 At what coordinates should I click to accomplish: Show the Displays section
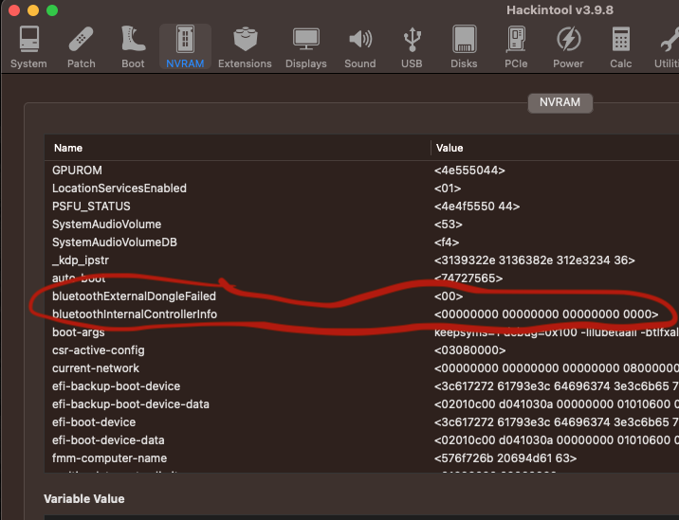point(306,47)
